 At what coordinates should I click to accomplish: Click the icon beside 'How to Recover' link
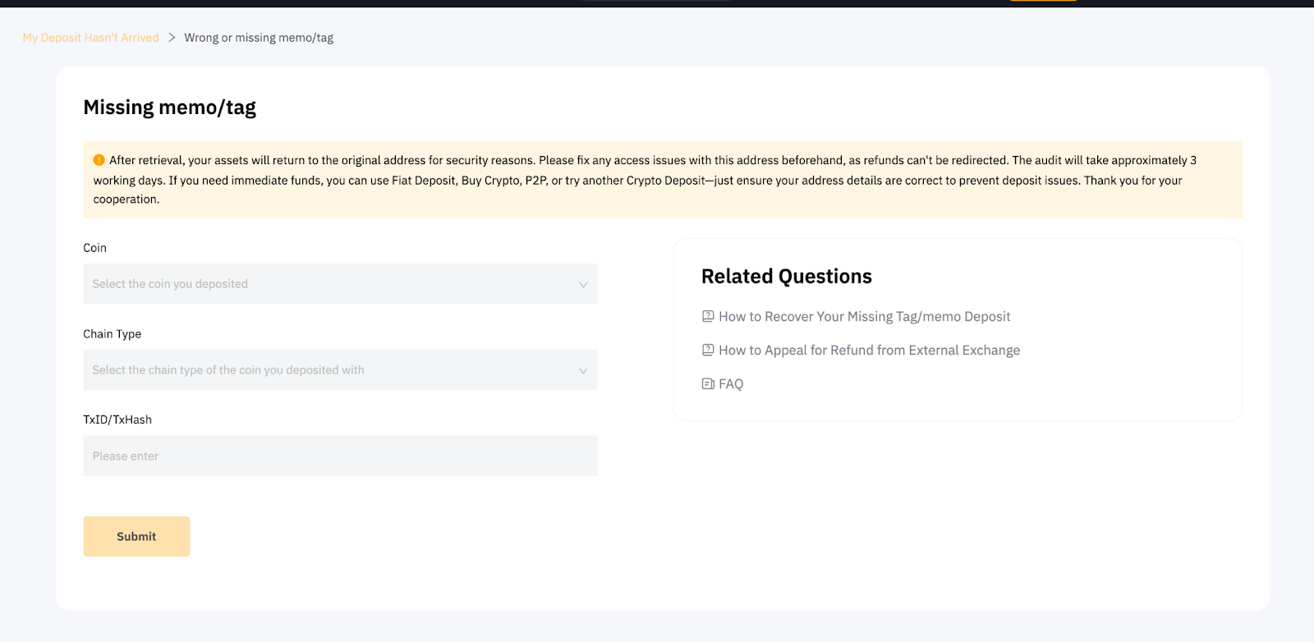pyautogui.click(x=708, y=316)
